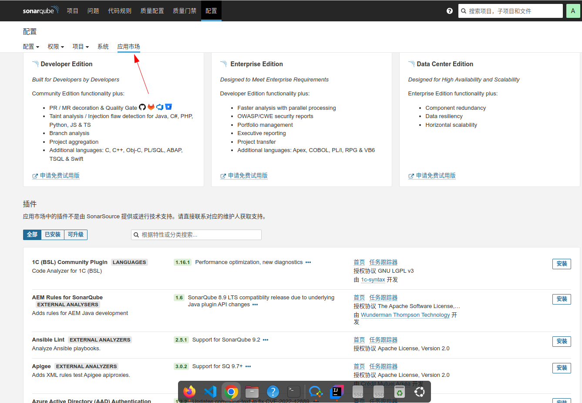Expand 1C (BSL) plugin version details ellipsis
The width and height of the screenshot is (582, 403).
(308, 262)
